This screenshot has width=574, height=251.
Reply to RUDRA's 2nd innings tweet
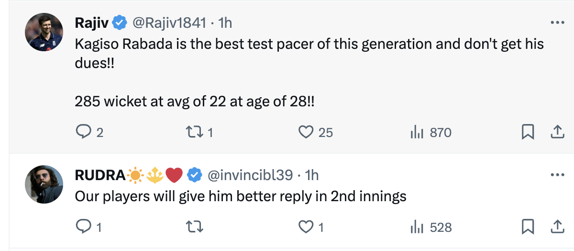(84, 227)
